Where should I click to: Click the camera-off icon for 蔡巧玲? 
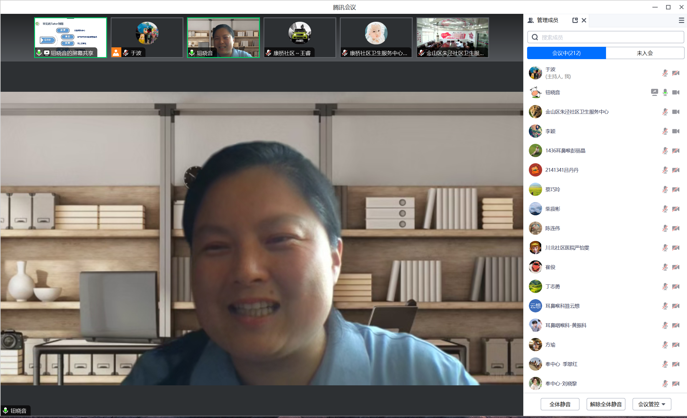676,189
